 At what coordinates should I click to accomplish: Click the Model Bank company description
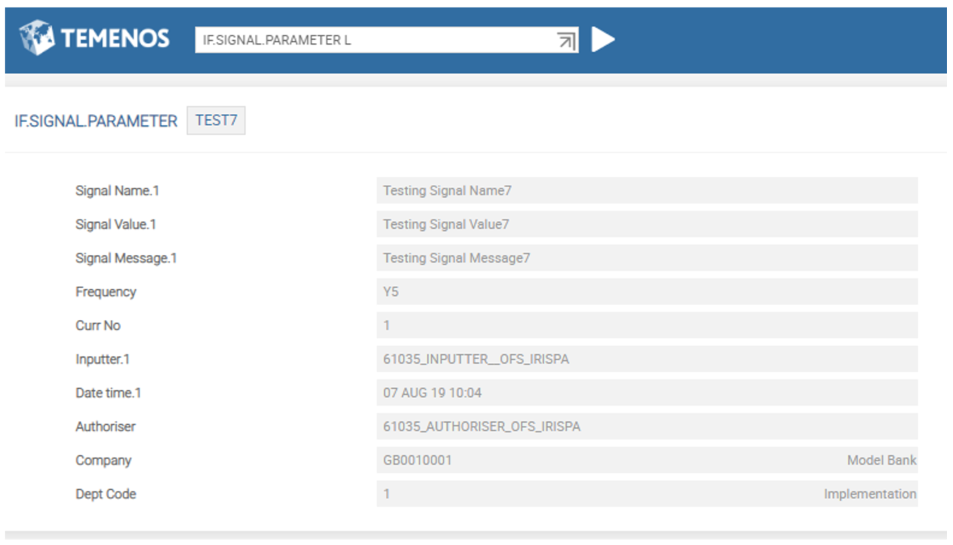[x=881, y=460]
